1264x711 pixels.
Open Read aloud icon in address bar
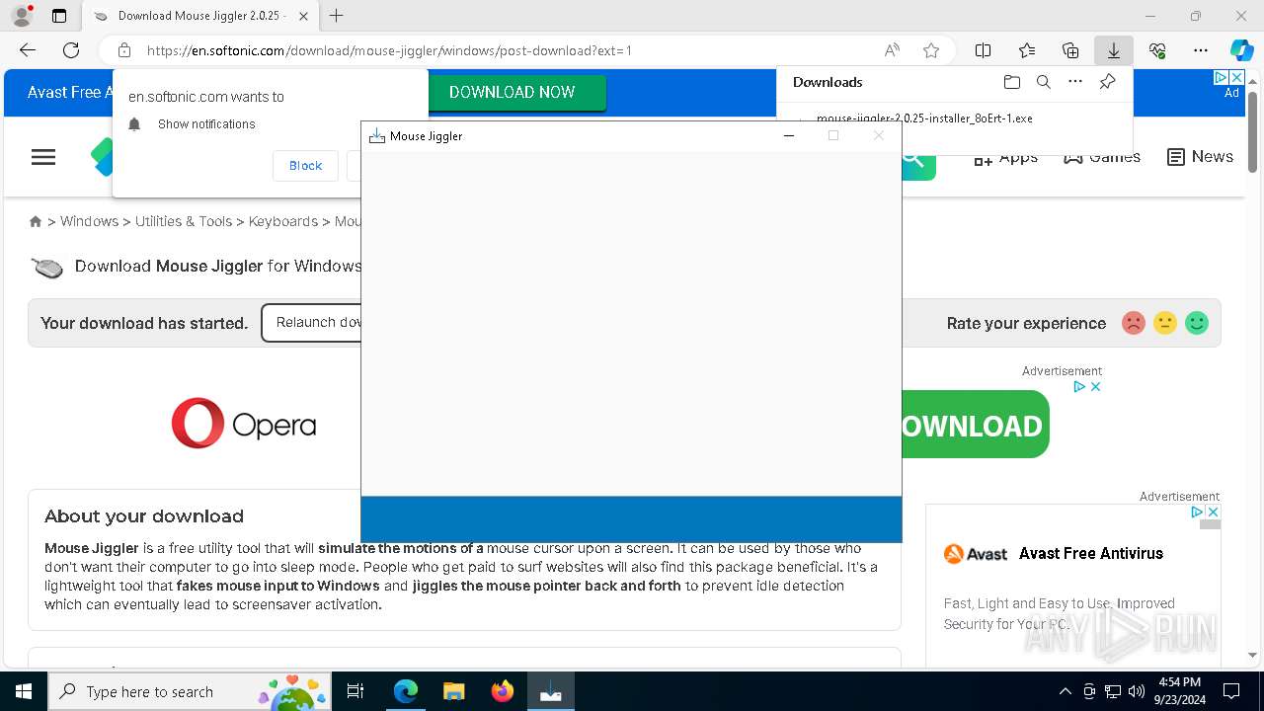tap(892, 50)
